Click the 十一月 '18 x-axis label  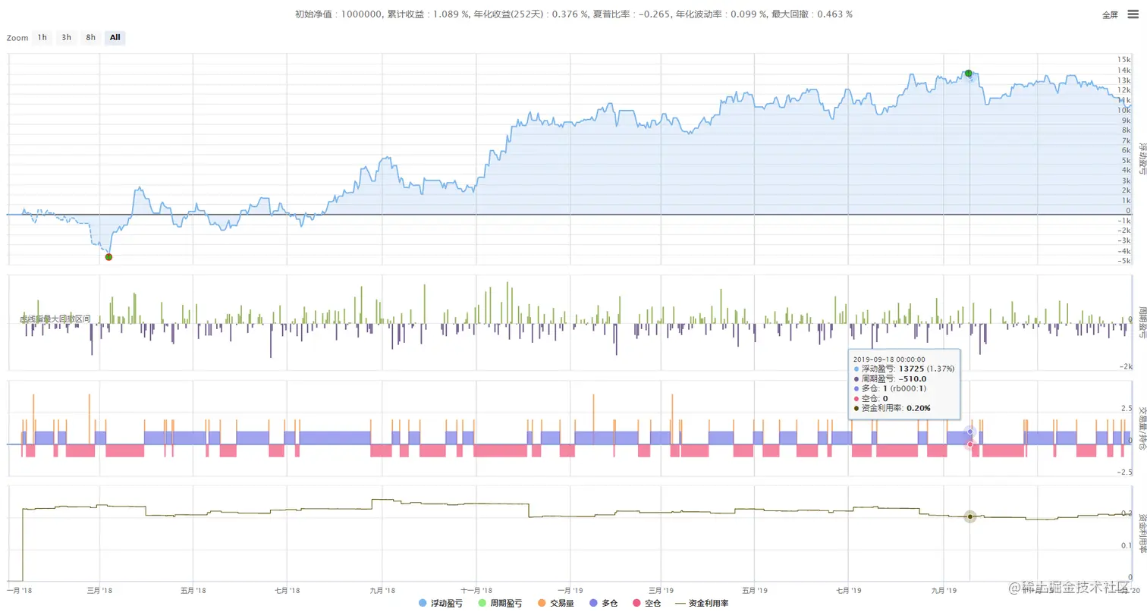pyautogui.click(x=476, y=589)
